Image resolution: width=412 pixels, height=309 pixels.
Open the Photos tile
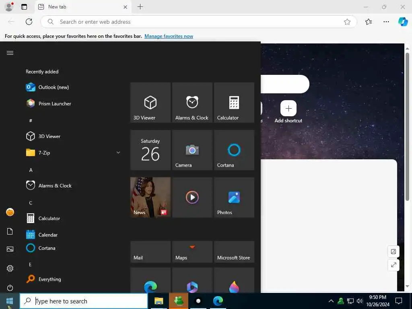click(234, 197)
